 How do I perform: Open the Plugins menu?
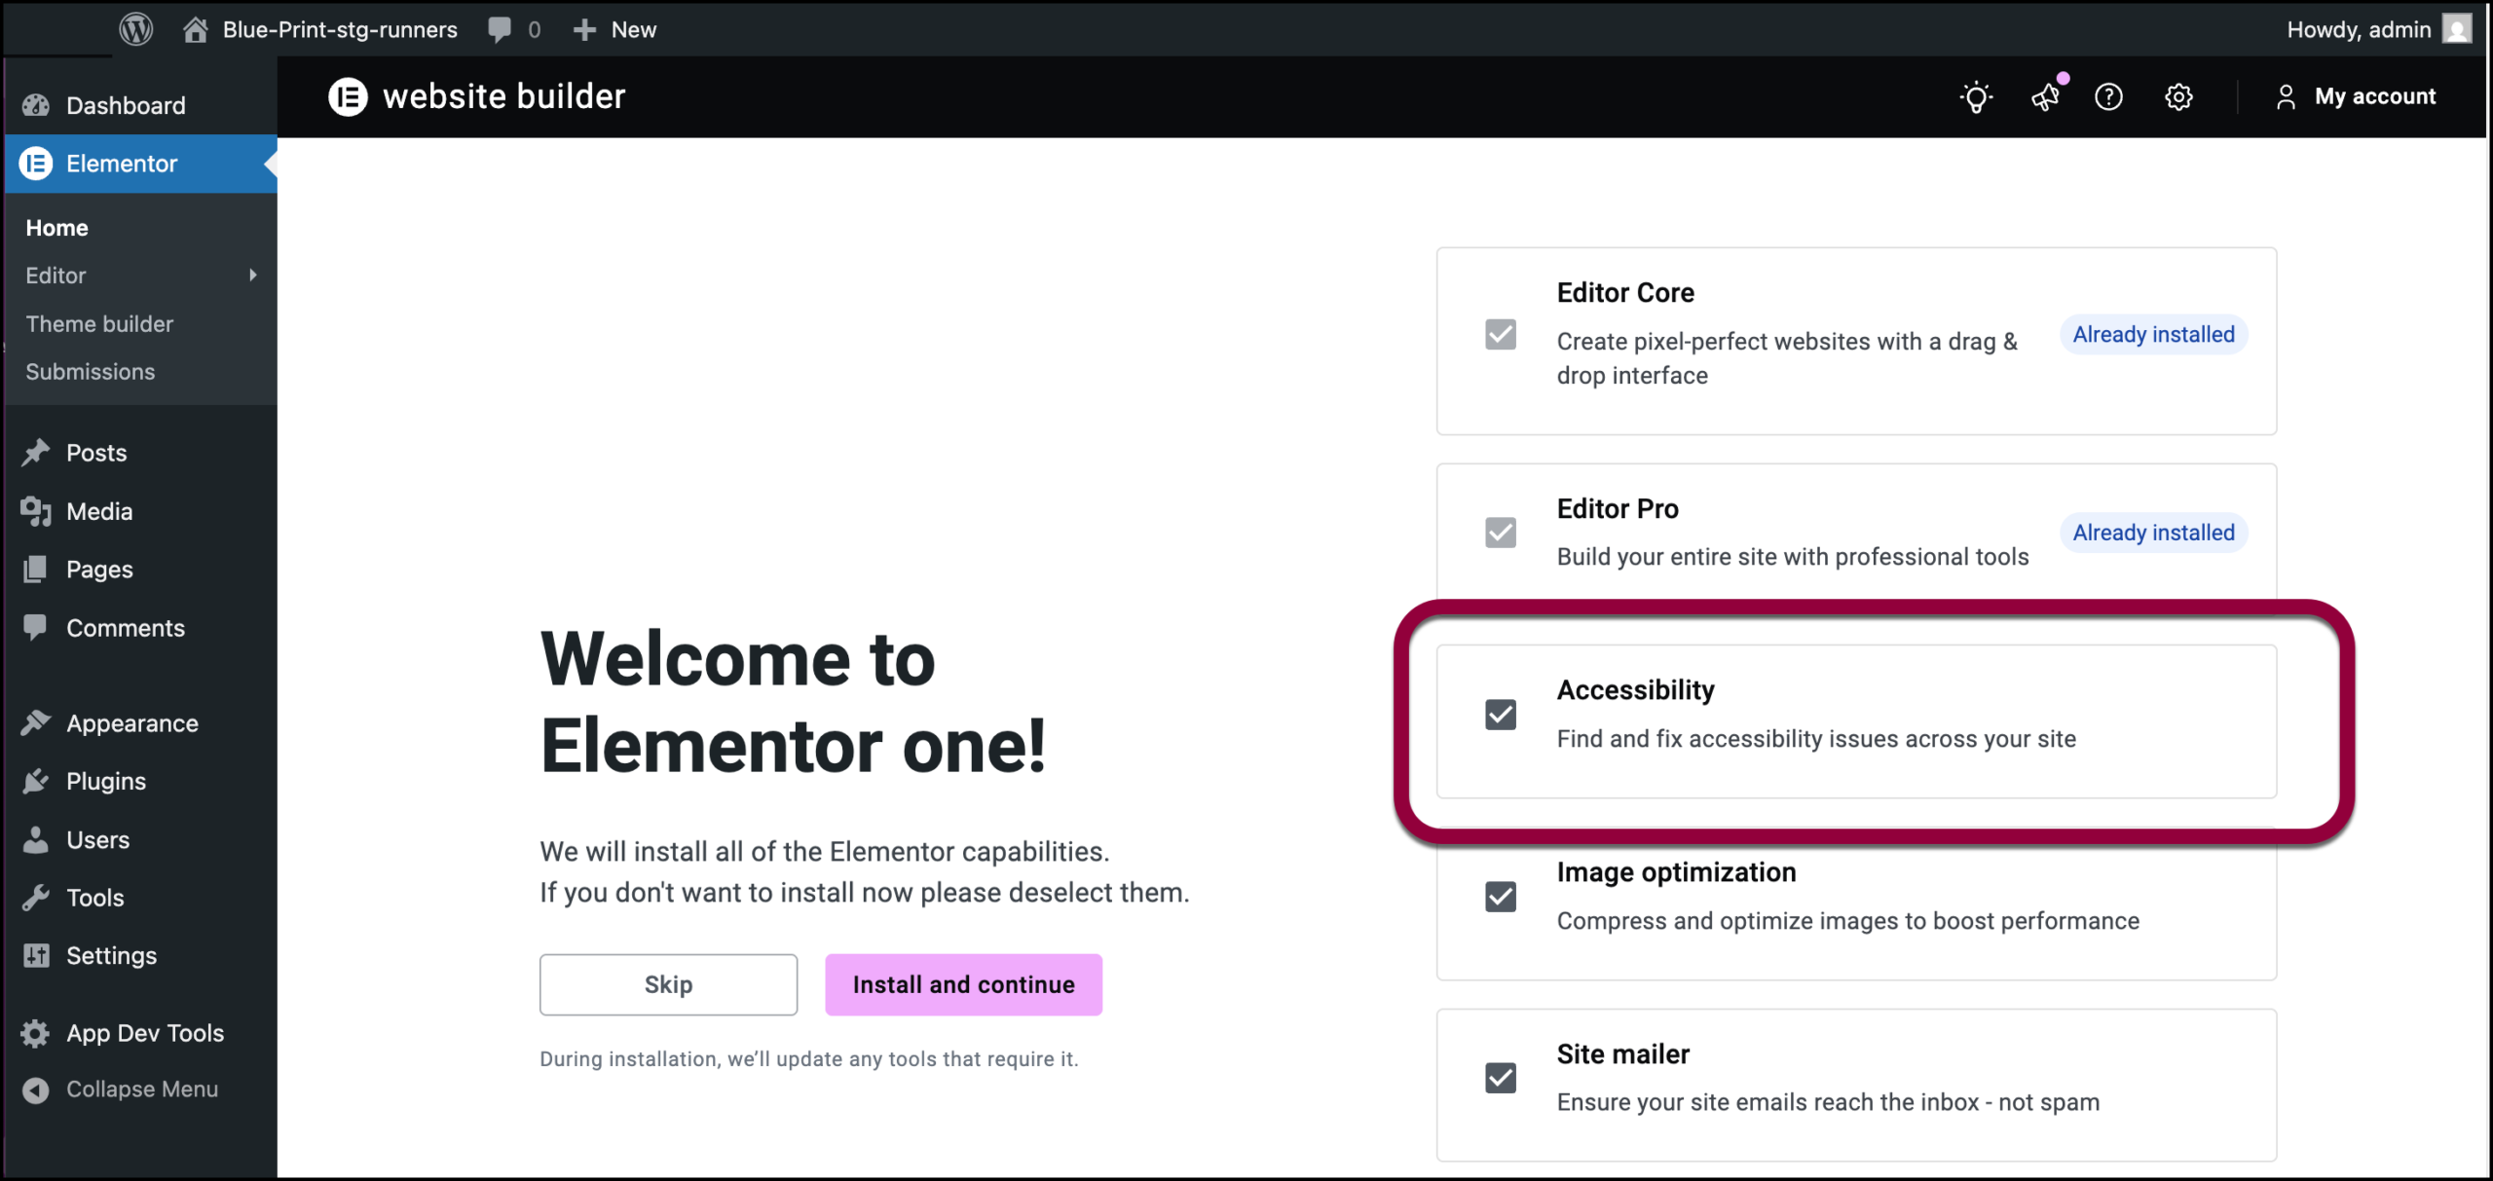click(x=106, y=781)
